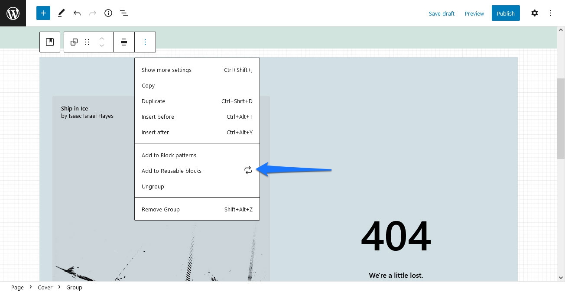Open the Preview option
565x292 pixels.
[474, 13]
